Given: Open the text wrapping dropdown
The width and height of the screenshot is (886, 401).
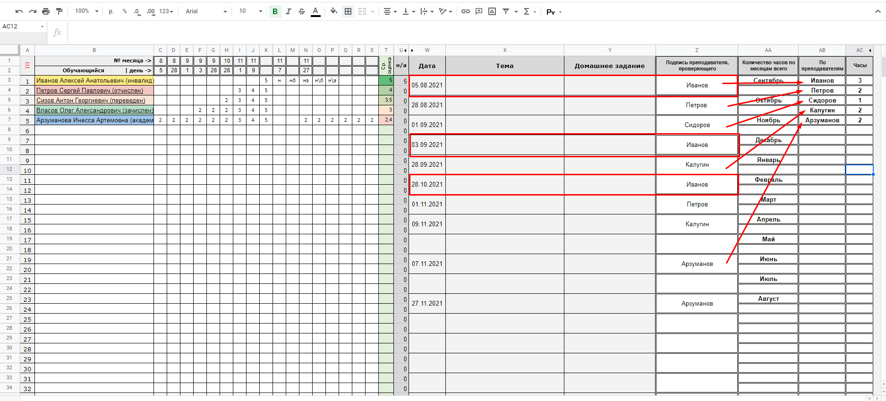Looking at the screenshot, I should pyautogui.click(x=427, y=11).
